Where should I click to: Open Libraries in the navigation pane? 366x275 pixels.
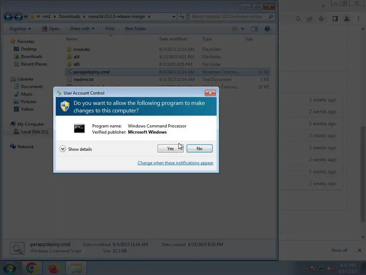(x=25, y=79)
